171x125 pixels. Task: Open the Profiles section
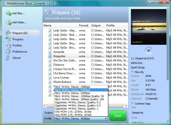[x=17, y=45]
